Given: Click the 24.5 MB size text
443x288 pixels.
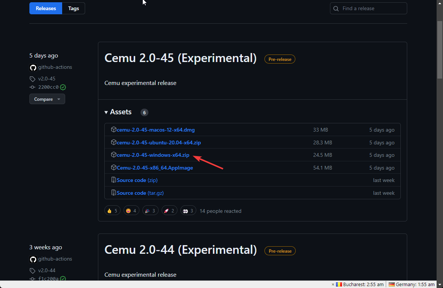Looking at the screenshot, I should pos(322,155).
